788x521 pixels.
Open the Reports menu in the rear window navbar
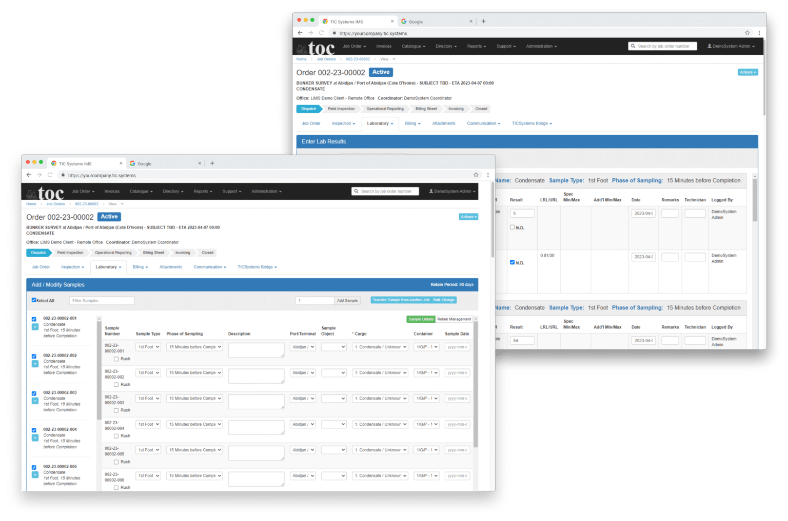pos(476,46)
